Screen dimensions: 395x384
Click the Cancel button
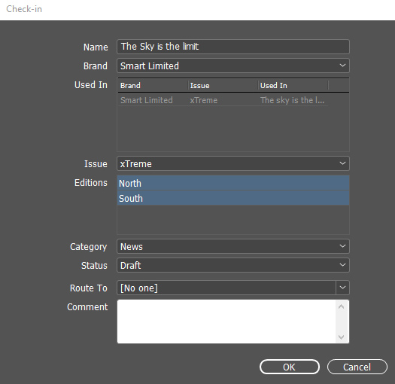pyautogui.click(x=357, y=367)
